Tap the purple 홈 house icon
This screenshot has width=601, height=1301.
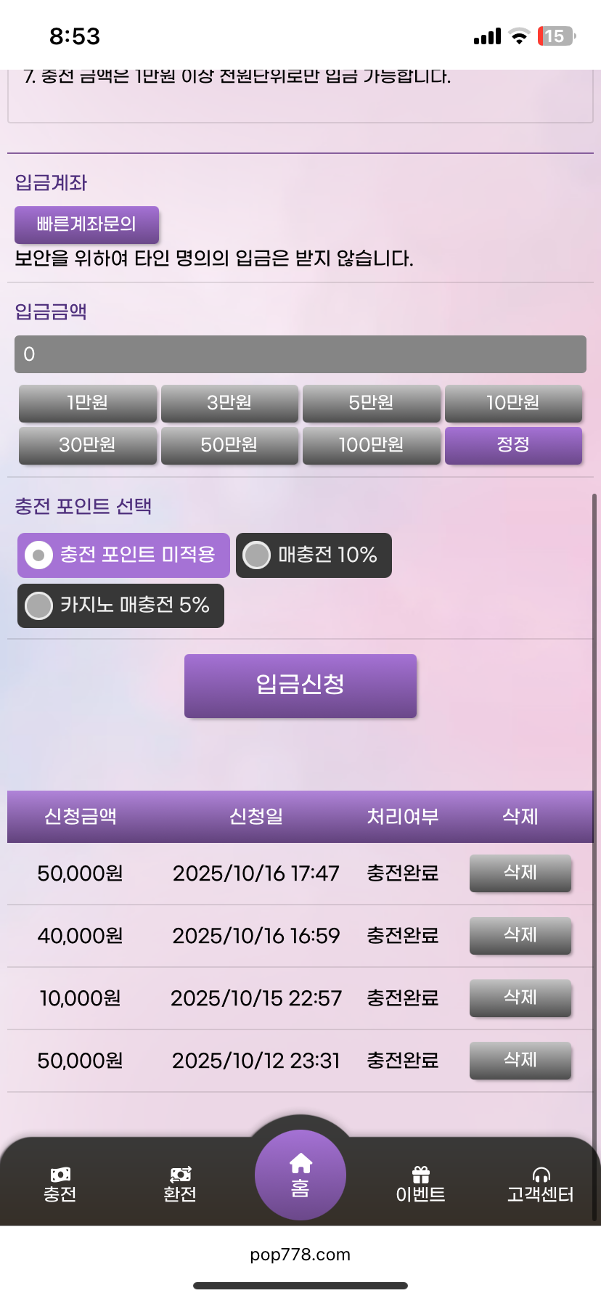point(300,1165)
